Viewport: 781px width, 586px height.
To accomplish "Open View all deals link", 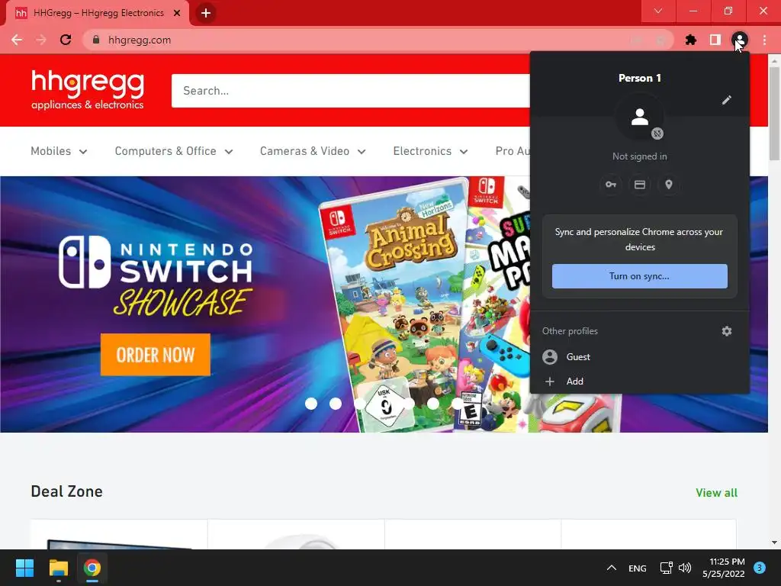I will [716, 493].
